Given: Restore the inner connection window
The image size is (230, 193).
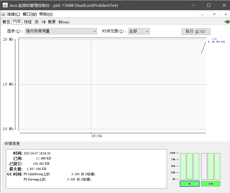Looking at the screenshot, I should pos(214,14).
